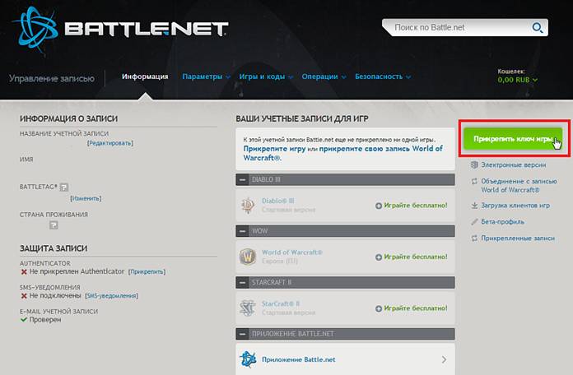Image resolution: width=573 pixels, height=375 pixels.
Task: Click the Бета-профиль pencil icon
Action: [474, 222]
